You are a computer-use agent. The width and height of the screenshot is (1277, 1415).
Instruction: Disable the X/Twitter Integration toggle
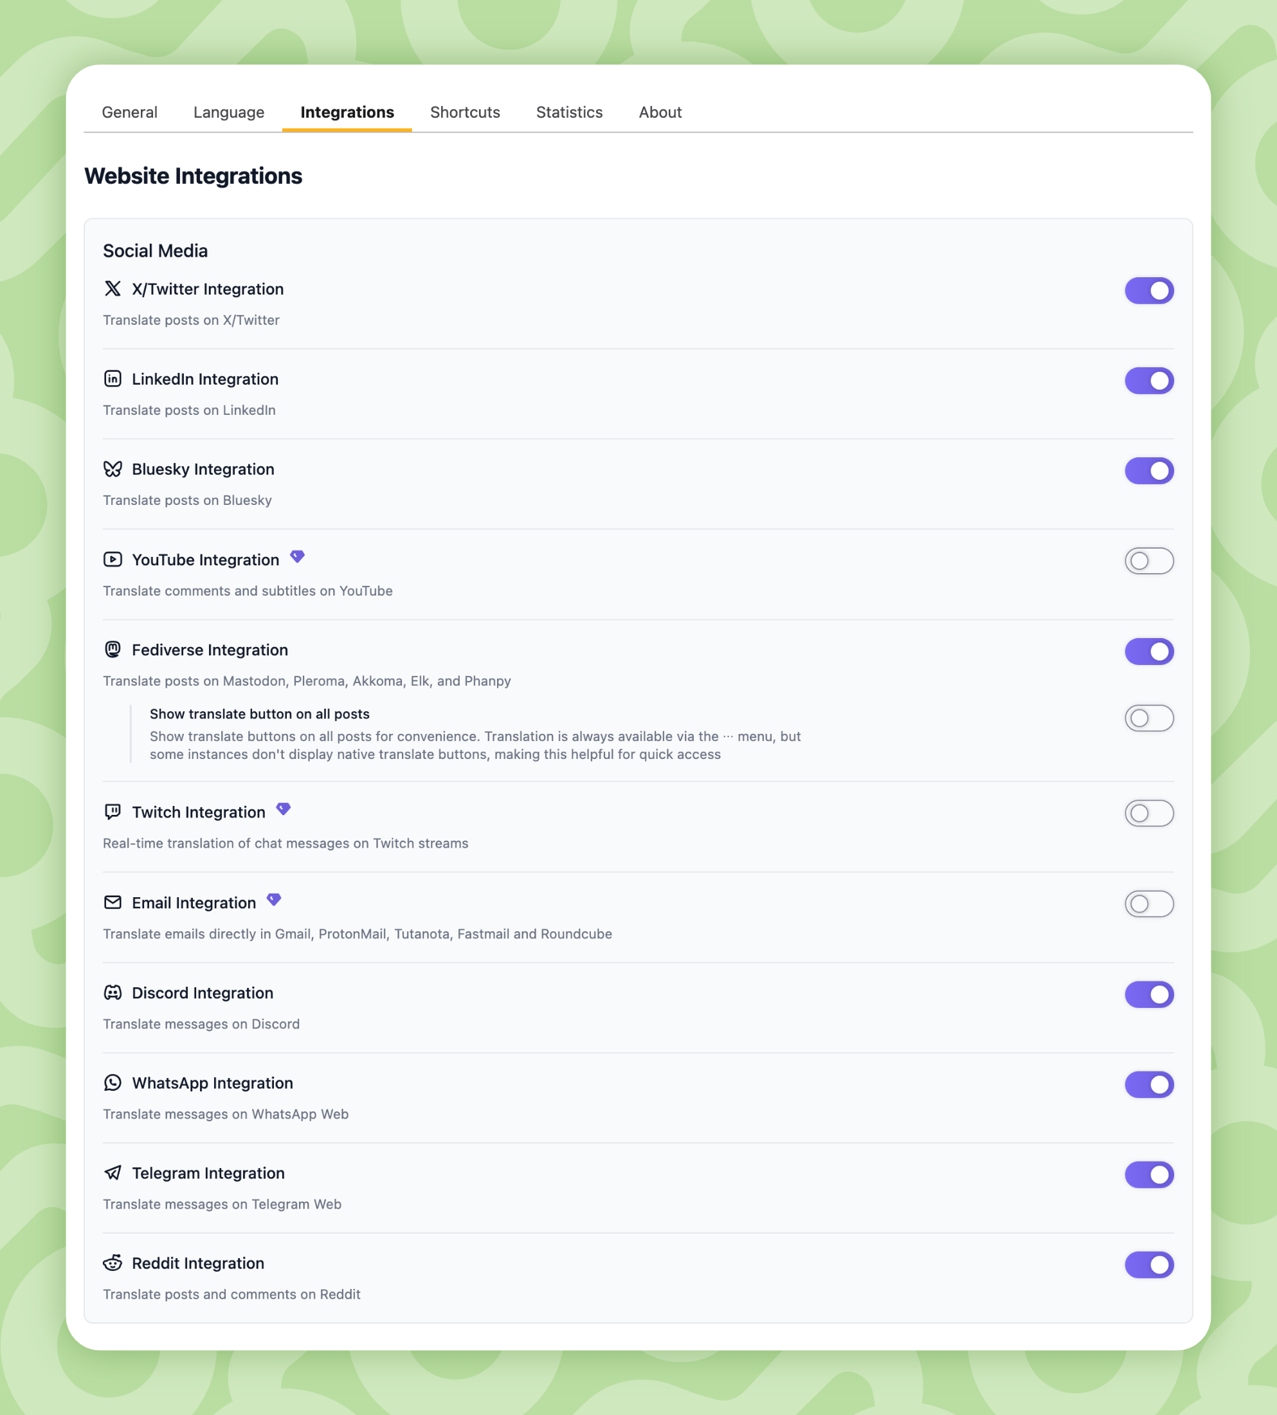(1148, 290)
